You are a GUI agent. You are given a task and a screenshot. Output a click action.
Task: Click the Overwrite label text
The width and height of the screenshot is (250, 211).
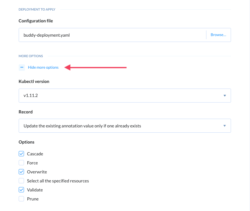click(x=37, y=172)
